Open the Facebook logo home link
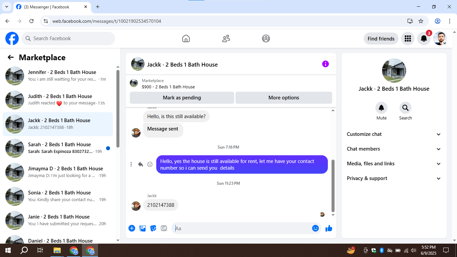This screenshot has height=257, width=457. [x=12, y=38]
